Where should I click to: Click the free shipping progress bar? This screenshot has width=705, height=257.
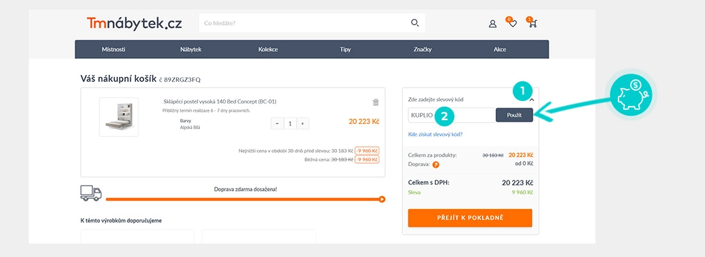pyautogui.click(x=245, y=199)
